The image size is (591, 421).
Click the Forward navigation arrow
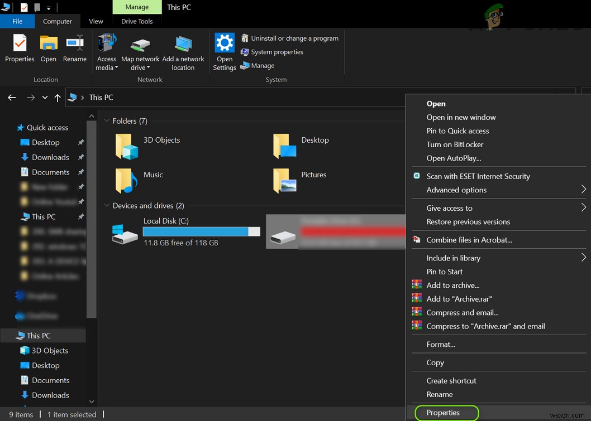click(31, 98)
